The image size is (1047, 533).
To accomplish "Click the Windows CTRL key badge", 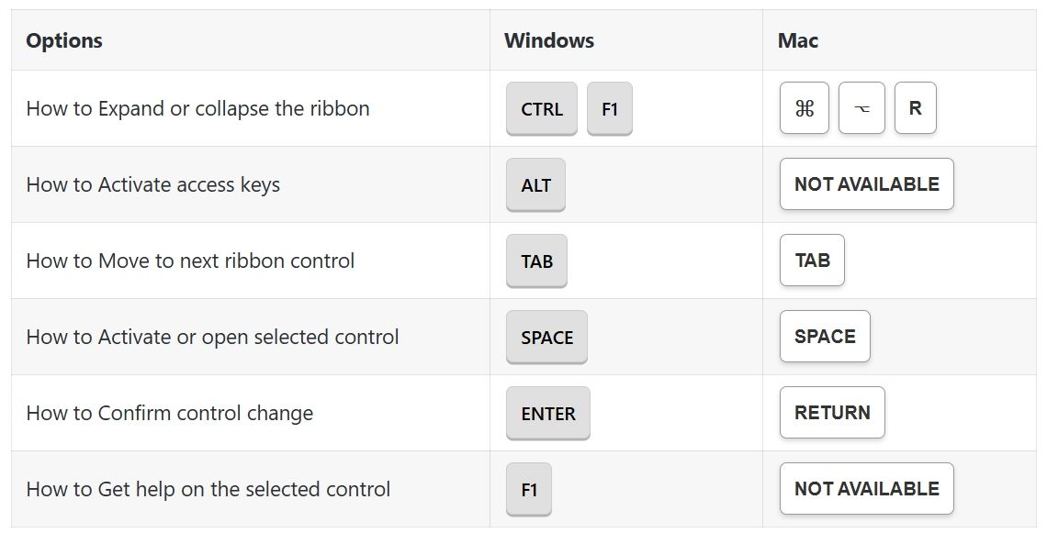I will click(x=542, y=108).
